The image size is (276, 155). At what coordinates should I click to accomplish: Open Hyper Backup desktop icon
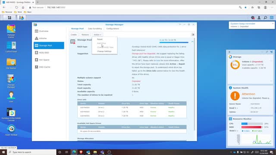[x=11, y=130]
